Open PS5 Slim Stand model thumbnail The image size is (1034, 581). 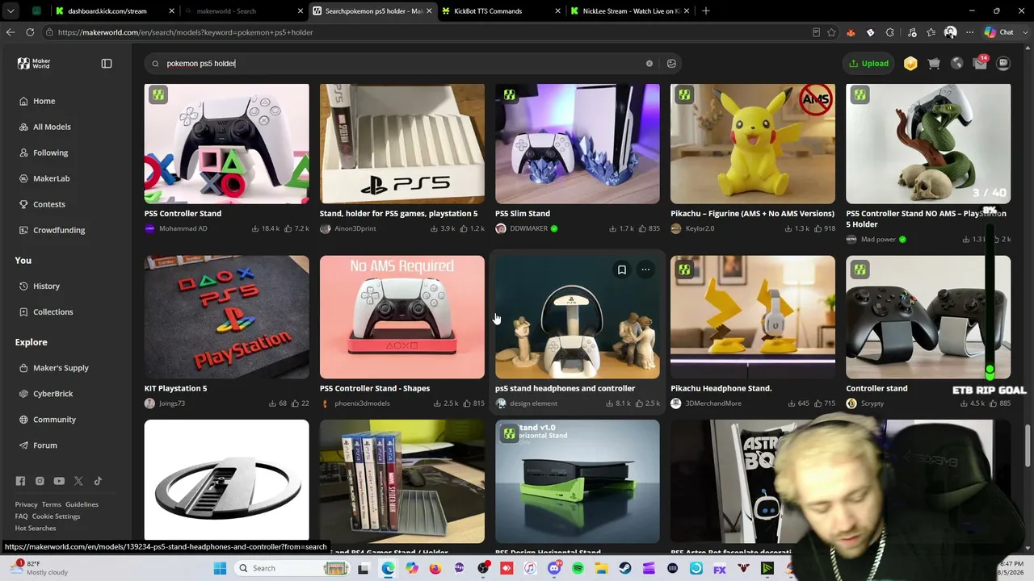coord(577,144)
